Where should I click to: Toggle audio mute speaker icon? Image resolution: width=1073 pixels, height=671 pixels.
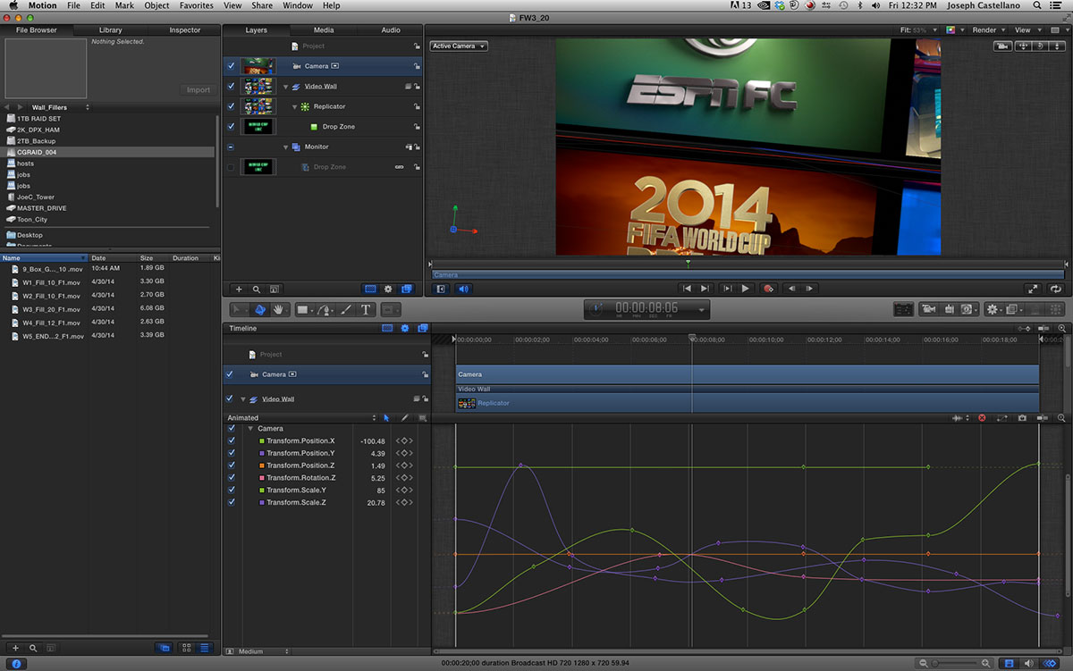pyautogui.click(x=463, y=289)
